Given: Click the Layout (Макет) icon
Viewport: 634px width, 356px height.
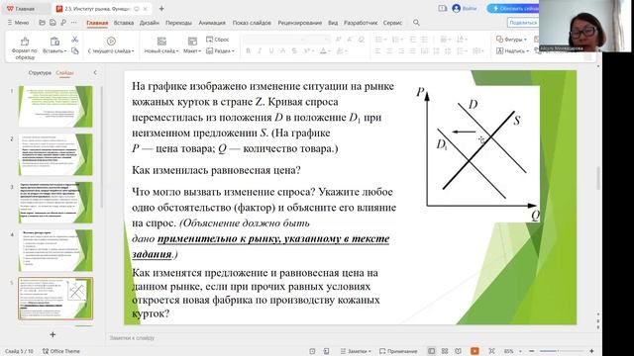Looking at the screenshot, I should coord(192,42).
